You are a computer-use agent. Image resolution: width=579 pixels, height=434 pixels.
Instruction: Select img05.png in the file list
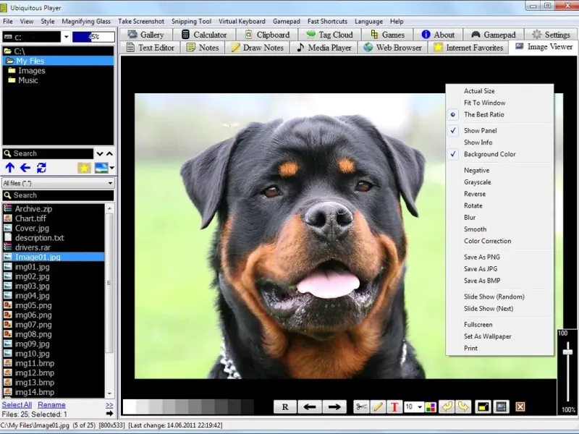(x=33, y=305)
